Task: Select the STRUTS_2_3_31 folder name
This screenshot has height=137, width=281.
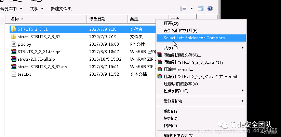Action: click(x=33, y=29)
